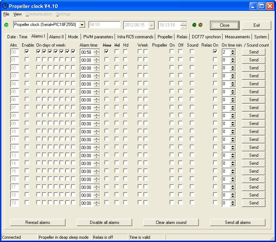Switch to the Date - Time tab
This screenshot has width=276, height=242.
click(x=17, y=37)
